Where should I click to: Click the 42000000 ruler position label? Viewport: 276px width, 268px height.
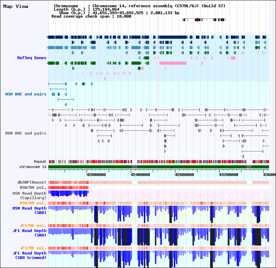click(96, 175)
